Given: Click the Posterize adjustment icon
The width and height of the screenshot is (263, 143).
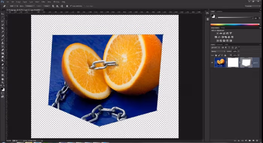Looking at the screenshot, I should [221, 41].
